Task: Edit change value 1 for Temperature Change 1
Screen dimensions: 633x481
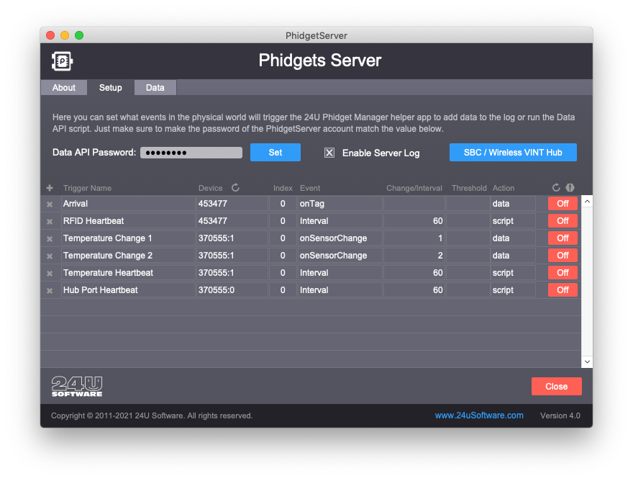Action: [x=414, y=238]
